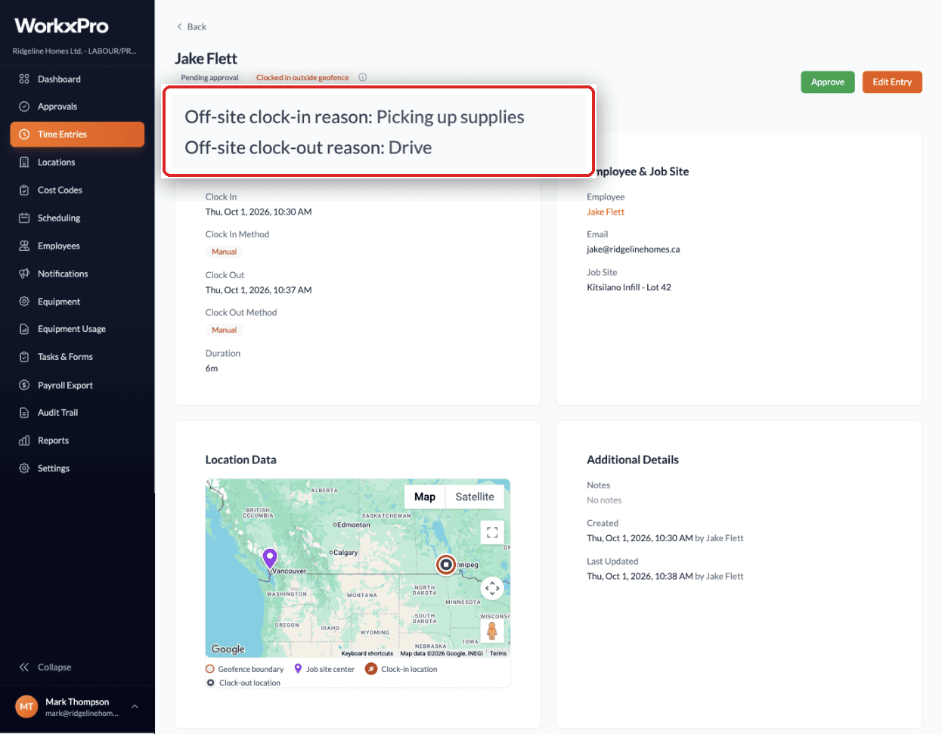Click the double-chevron Collapse icon
This screenshot has height=734, width=942.
pyautogui.click(x=24, y=667)
